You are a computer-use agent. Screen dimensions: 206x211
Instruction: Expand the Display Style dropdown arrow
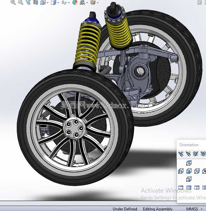[x=58, y=3]
